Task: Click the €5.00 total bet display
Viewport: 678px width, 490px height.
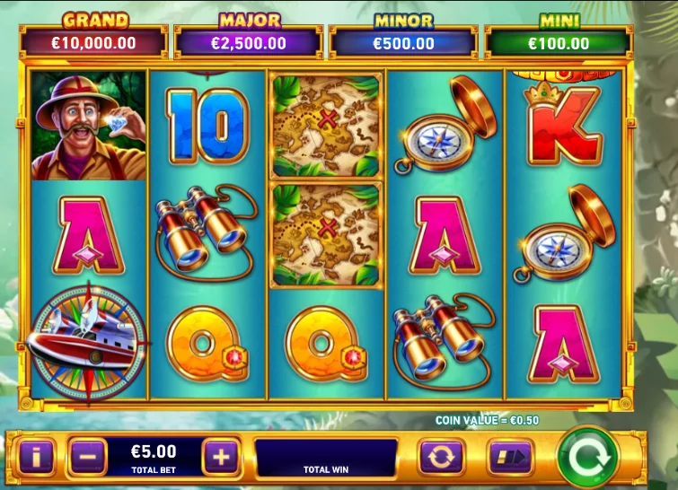Action: [154, 457]
